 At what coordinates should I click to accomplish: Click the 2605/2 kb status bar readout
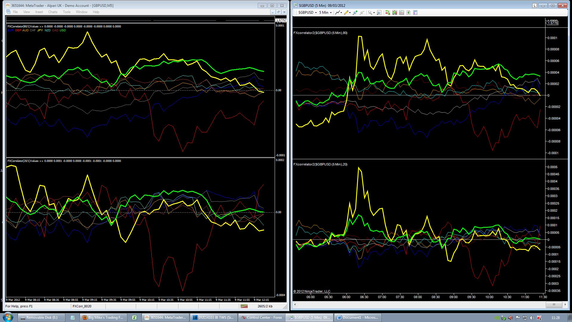pos(265,306)
